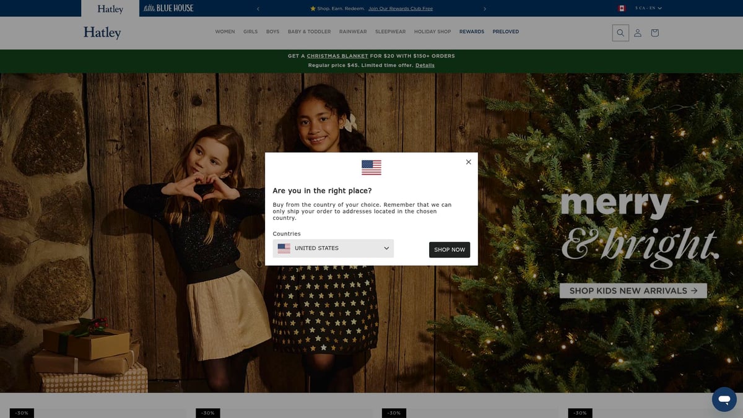743x418 pixels.
Task: Open the Holiday Shop menu
Action: 432,32
